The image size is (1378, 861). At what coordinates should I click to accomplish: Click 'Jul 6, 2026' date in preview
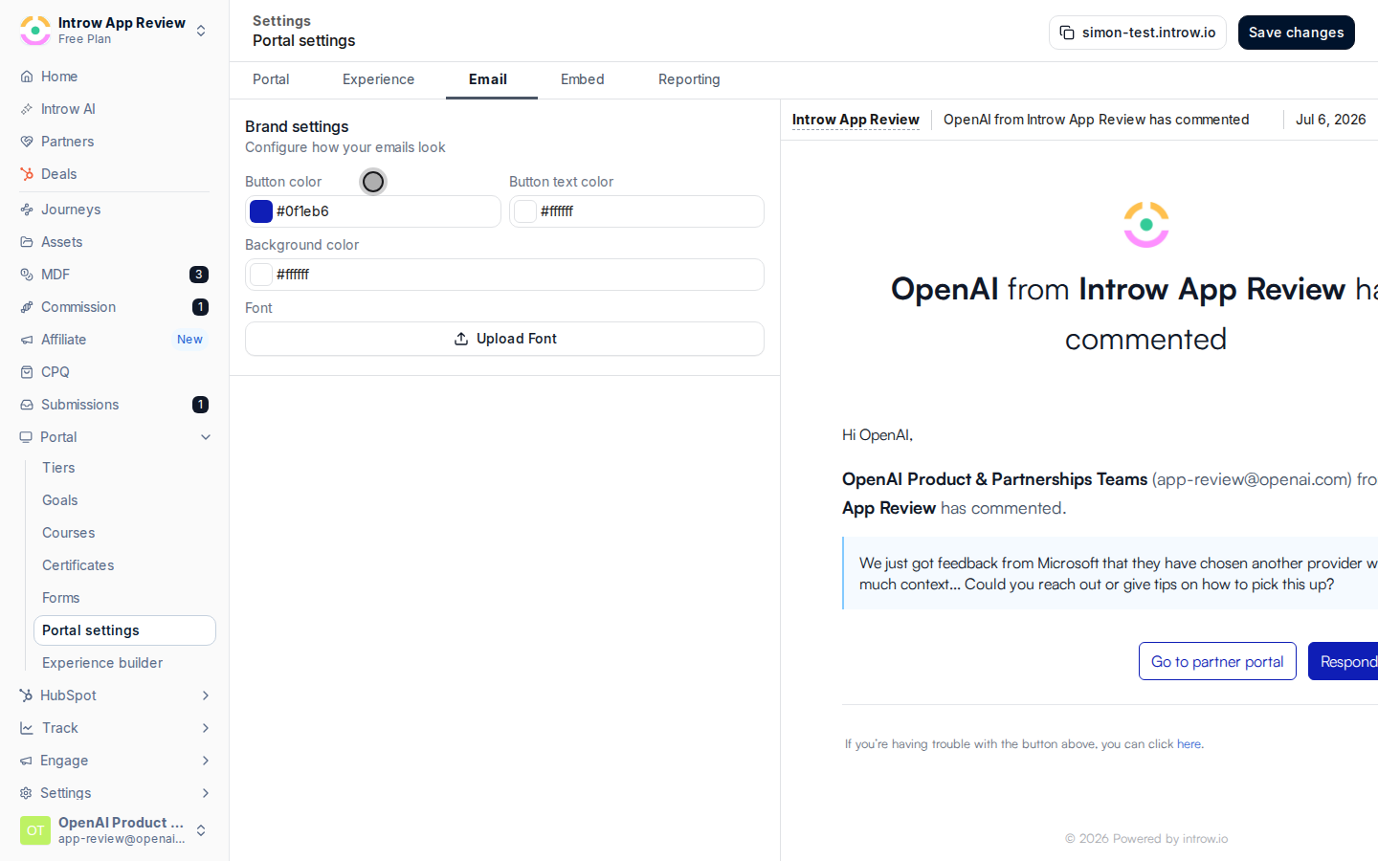(x=1330, y=120)
